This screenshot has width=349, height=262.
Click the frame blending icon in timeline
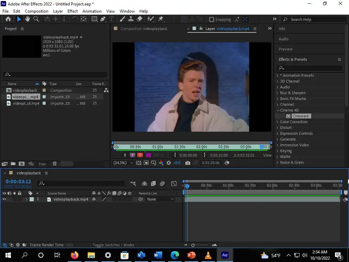pyautogui.click(x=153, y=184)
